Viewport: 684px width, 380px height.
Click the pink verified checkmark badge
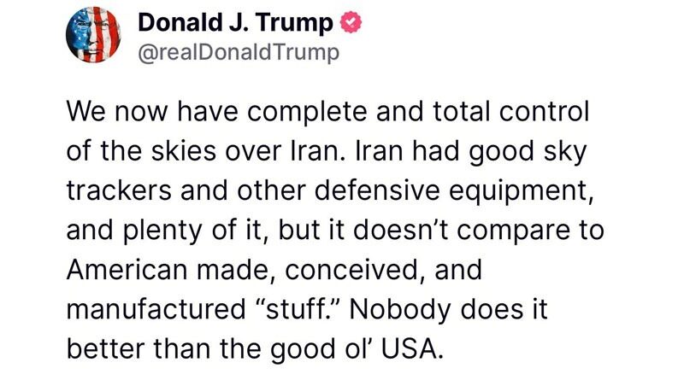[x=351, y=23]
